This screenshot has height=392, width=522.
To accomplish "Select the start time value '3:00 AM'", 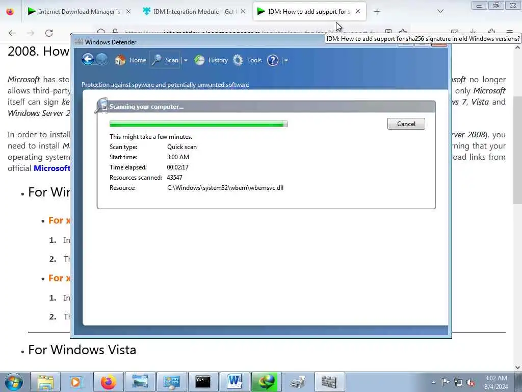I will (x=178, y=157).
